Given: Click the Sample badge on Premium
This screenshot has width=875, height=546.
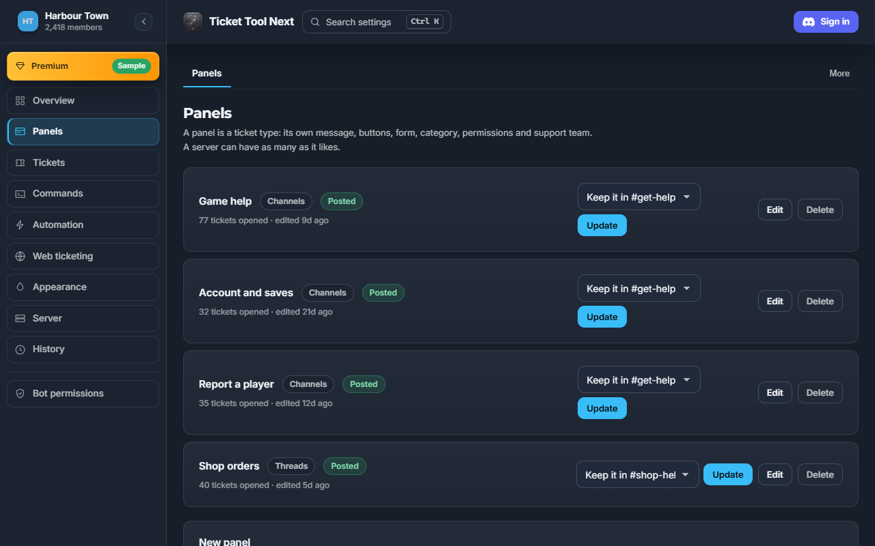Looking at the screenshot, I should pos(131,66).
